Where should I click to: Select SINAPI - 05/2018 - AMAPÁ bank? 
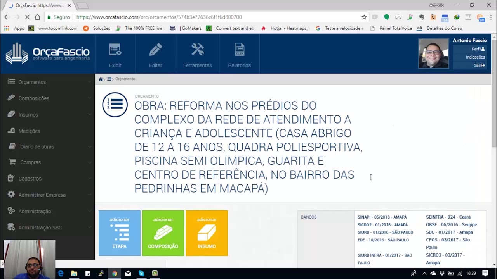coord(382,217)
